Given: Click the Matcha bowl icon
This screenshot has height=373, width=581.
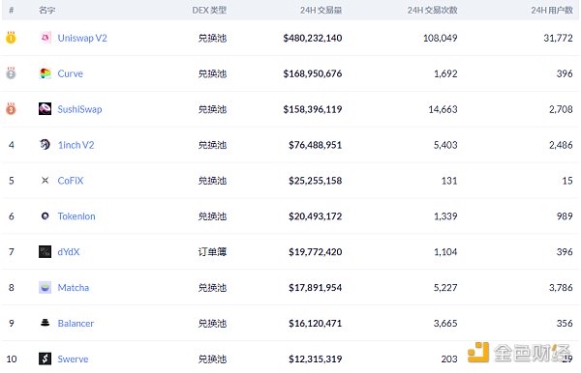Looking at the screenshot, I should point(46,287).
